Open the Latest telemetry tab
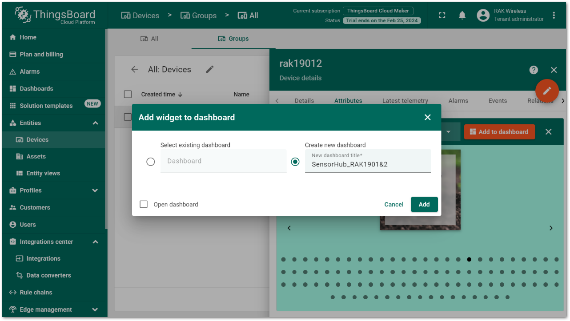The image size is (570, 321). click(x=405, y=101)
